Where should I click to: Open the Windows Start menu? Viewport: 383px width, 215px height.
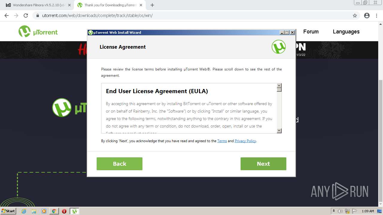(8, 211)
